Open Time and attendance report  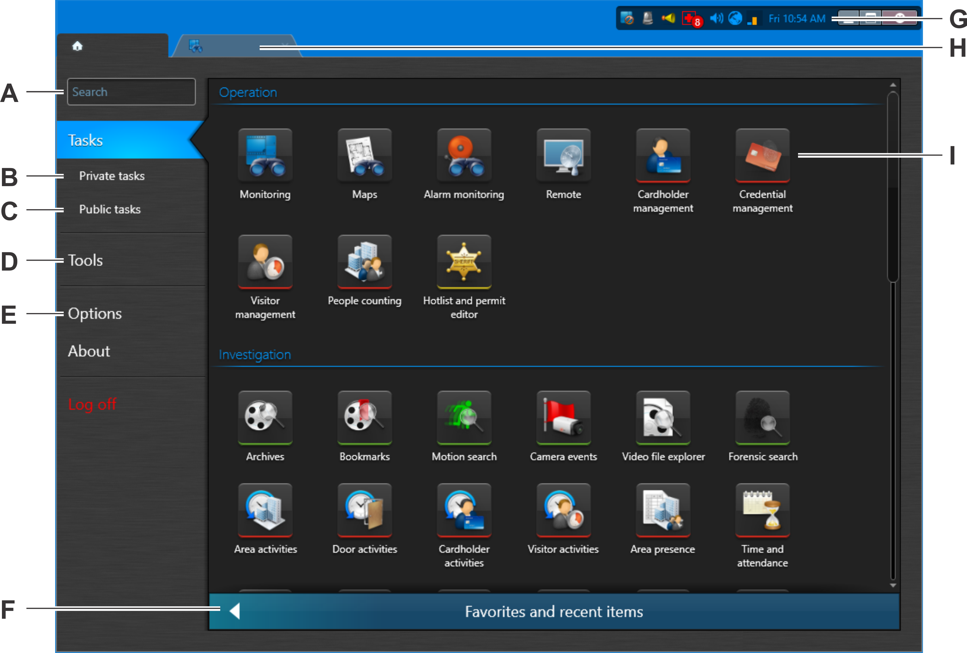(x=762, y=510)
